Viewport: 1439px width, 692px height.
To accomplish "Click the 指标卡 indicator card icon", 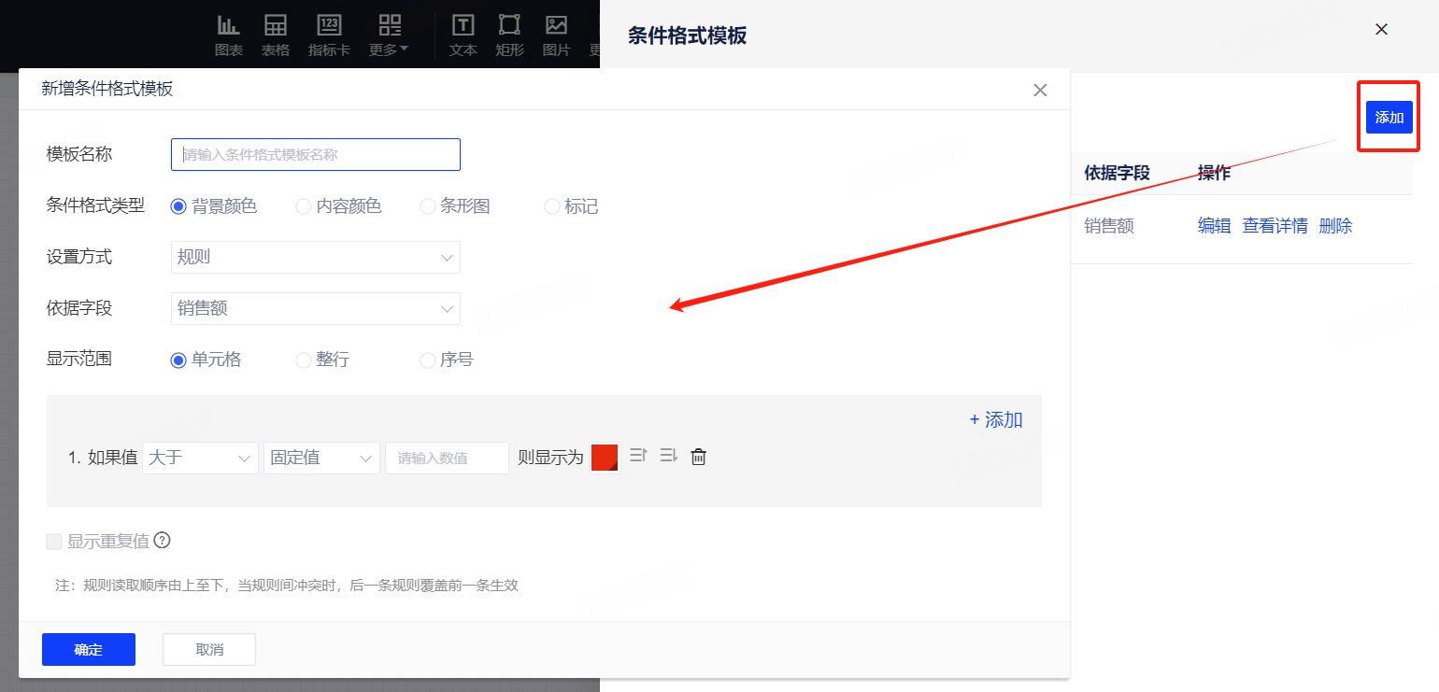I will point(329,26).
